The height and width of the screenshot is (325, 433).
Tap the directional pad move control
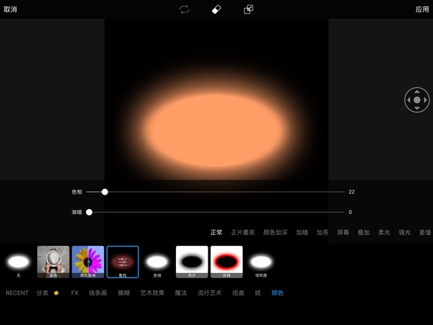tap(417, 100)
